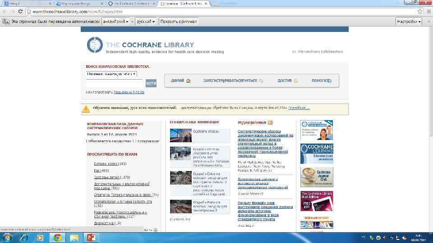Screen dimensions: 433x243
Task: Open the Cochrane Learning banner
Action: click(317, 154)
